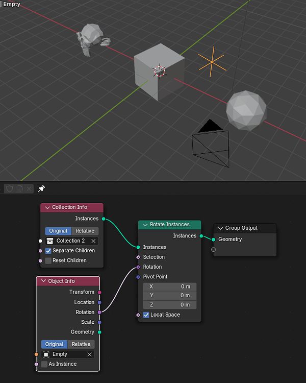Image resolution: width=306 pixels, height=383 pixels.
Task: Collapse the Rotate Instances node
Action: 145,225
